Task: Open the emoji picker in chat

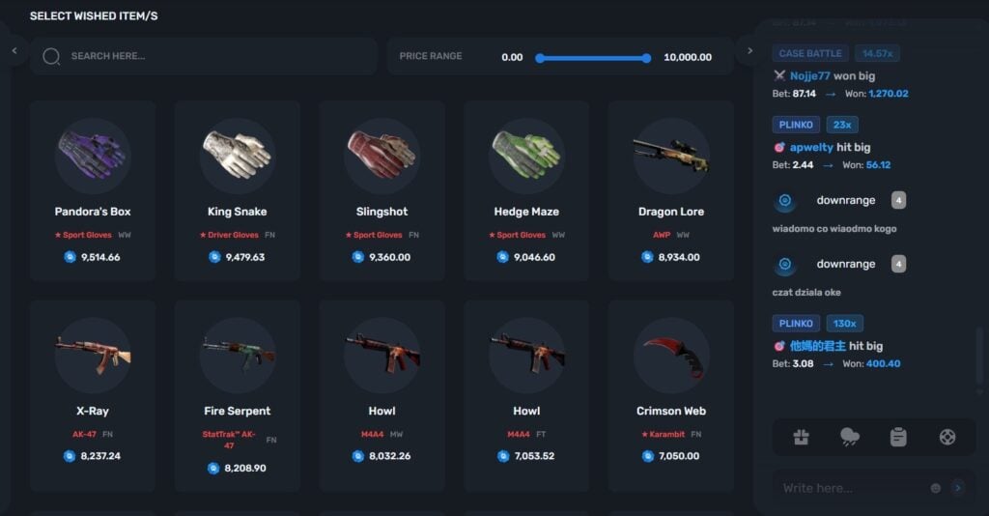Action: [x=935, y=488]
